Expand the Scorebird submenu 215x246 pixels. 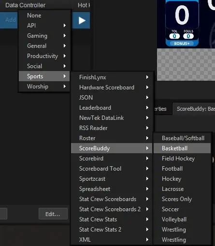(112, 159)
